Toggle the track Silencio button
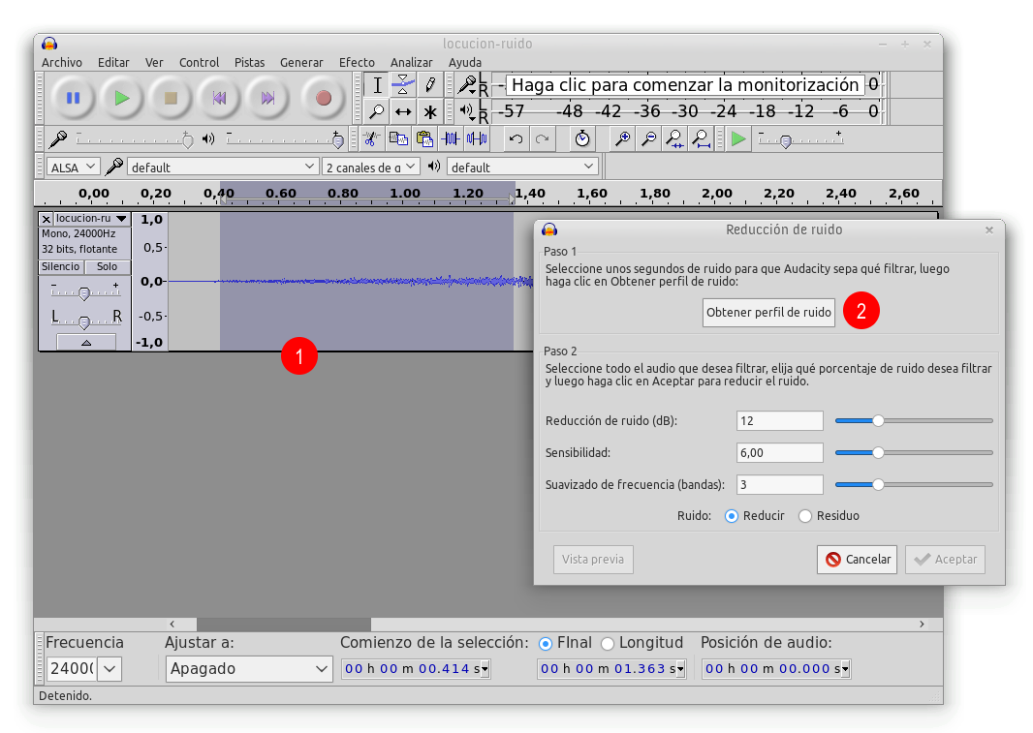The image size is (1033, 733). pos(61,266)
